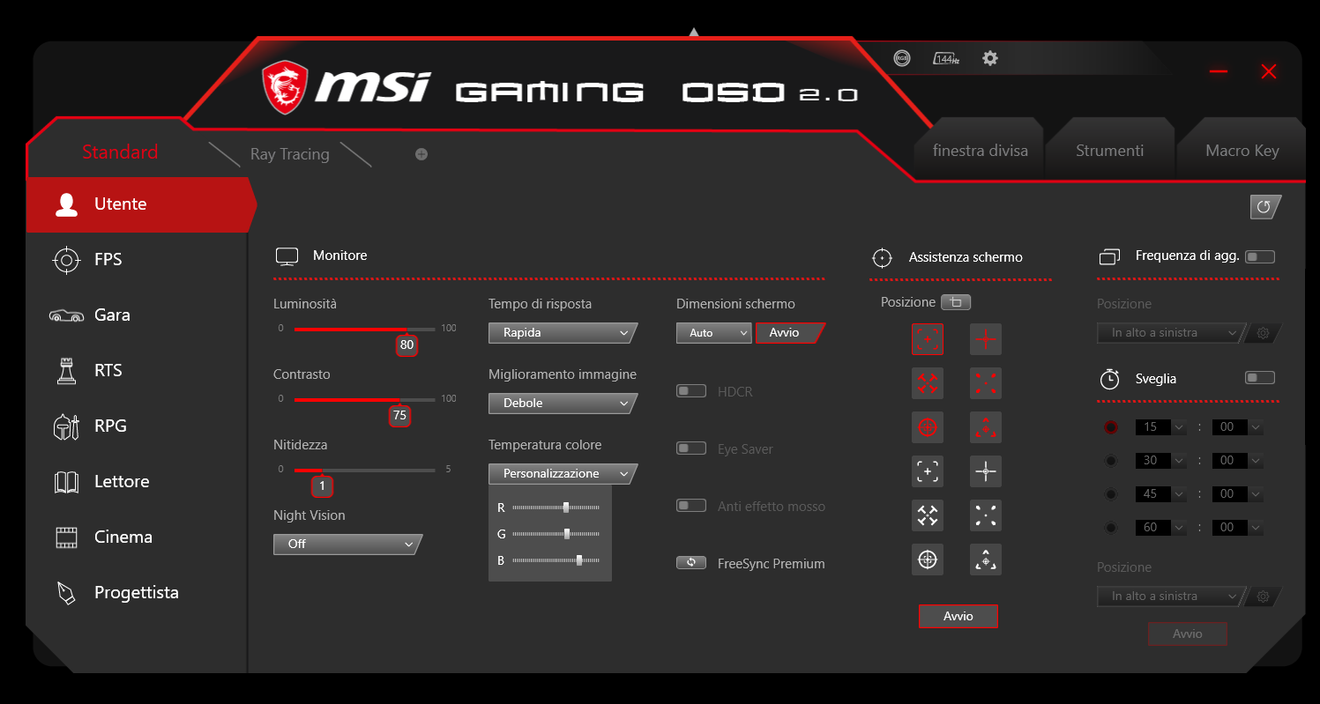Click Avvio under crosshair grid
1320x704 pixels.
coord(958,617)
